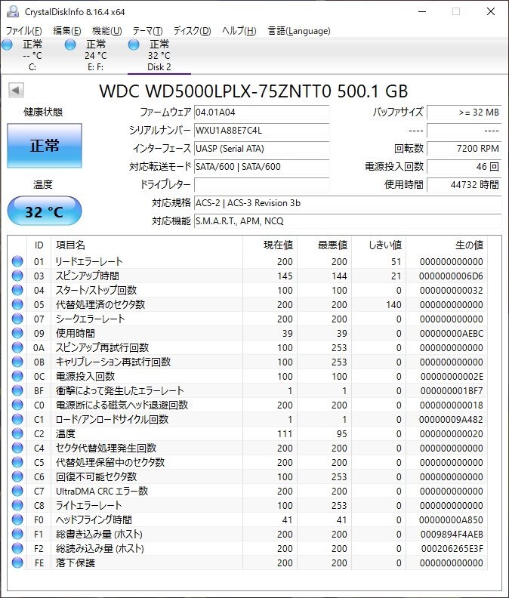509x598 pixels.
Task: Click status orb of row 0A スピンアップ再試行回数
Action: click(17, 347)
